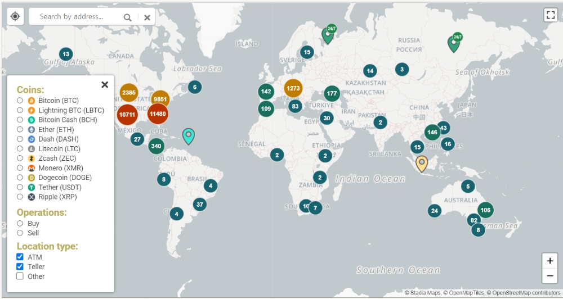563x299 pixels.
Task: Uncheck the ATM location type
Action: point(20,257)
